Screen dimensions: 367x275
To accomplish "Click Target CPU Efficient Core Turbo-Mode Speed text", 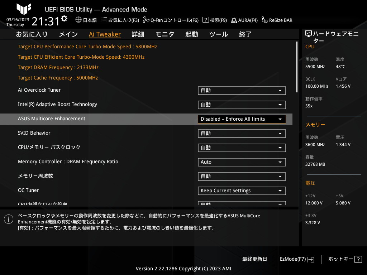I will click(81, 57).
